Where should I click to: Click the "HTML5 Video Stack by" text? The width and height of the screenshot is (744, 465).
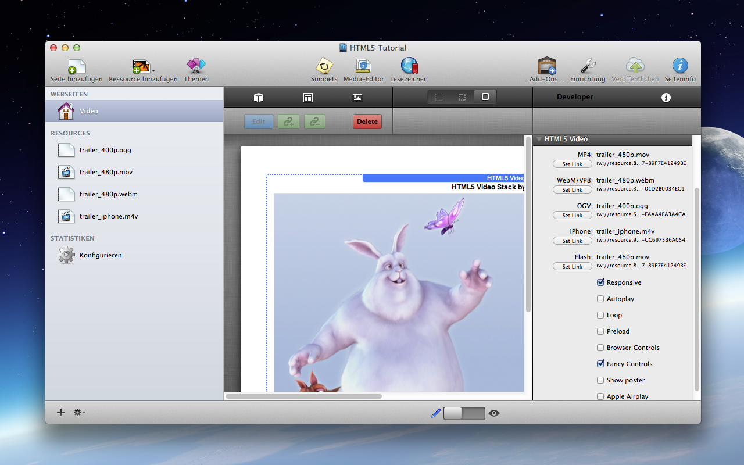[x=488, y=187]
